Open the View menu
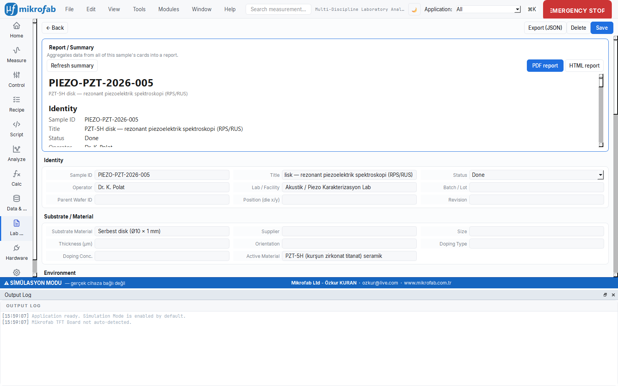Viewport: 618px width, 386px height. pyautogui.click(x=114, y=9)
